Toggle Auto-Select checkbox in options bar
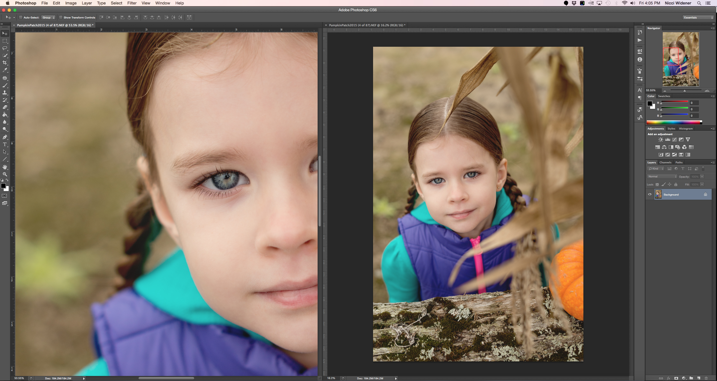This screenshot has width=717, height=381. click(x=20, y=18)
